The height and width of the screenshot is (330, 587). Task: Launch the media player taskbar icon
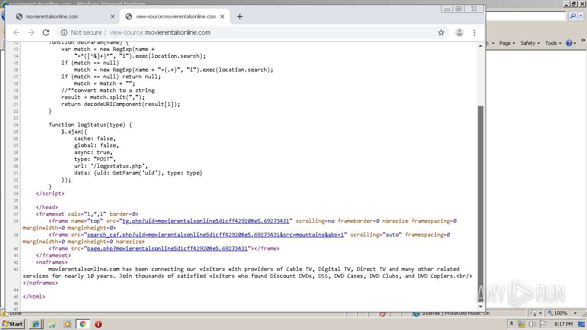click(x=67, y=324)
